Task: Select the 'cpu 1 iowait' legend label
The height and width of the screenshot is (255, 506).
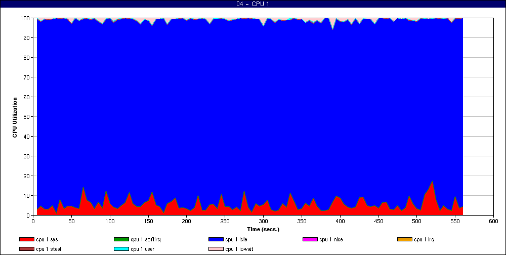Action: tap(239, 249)
